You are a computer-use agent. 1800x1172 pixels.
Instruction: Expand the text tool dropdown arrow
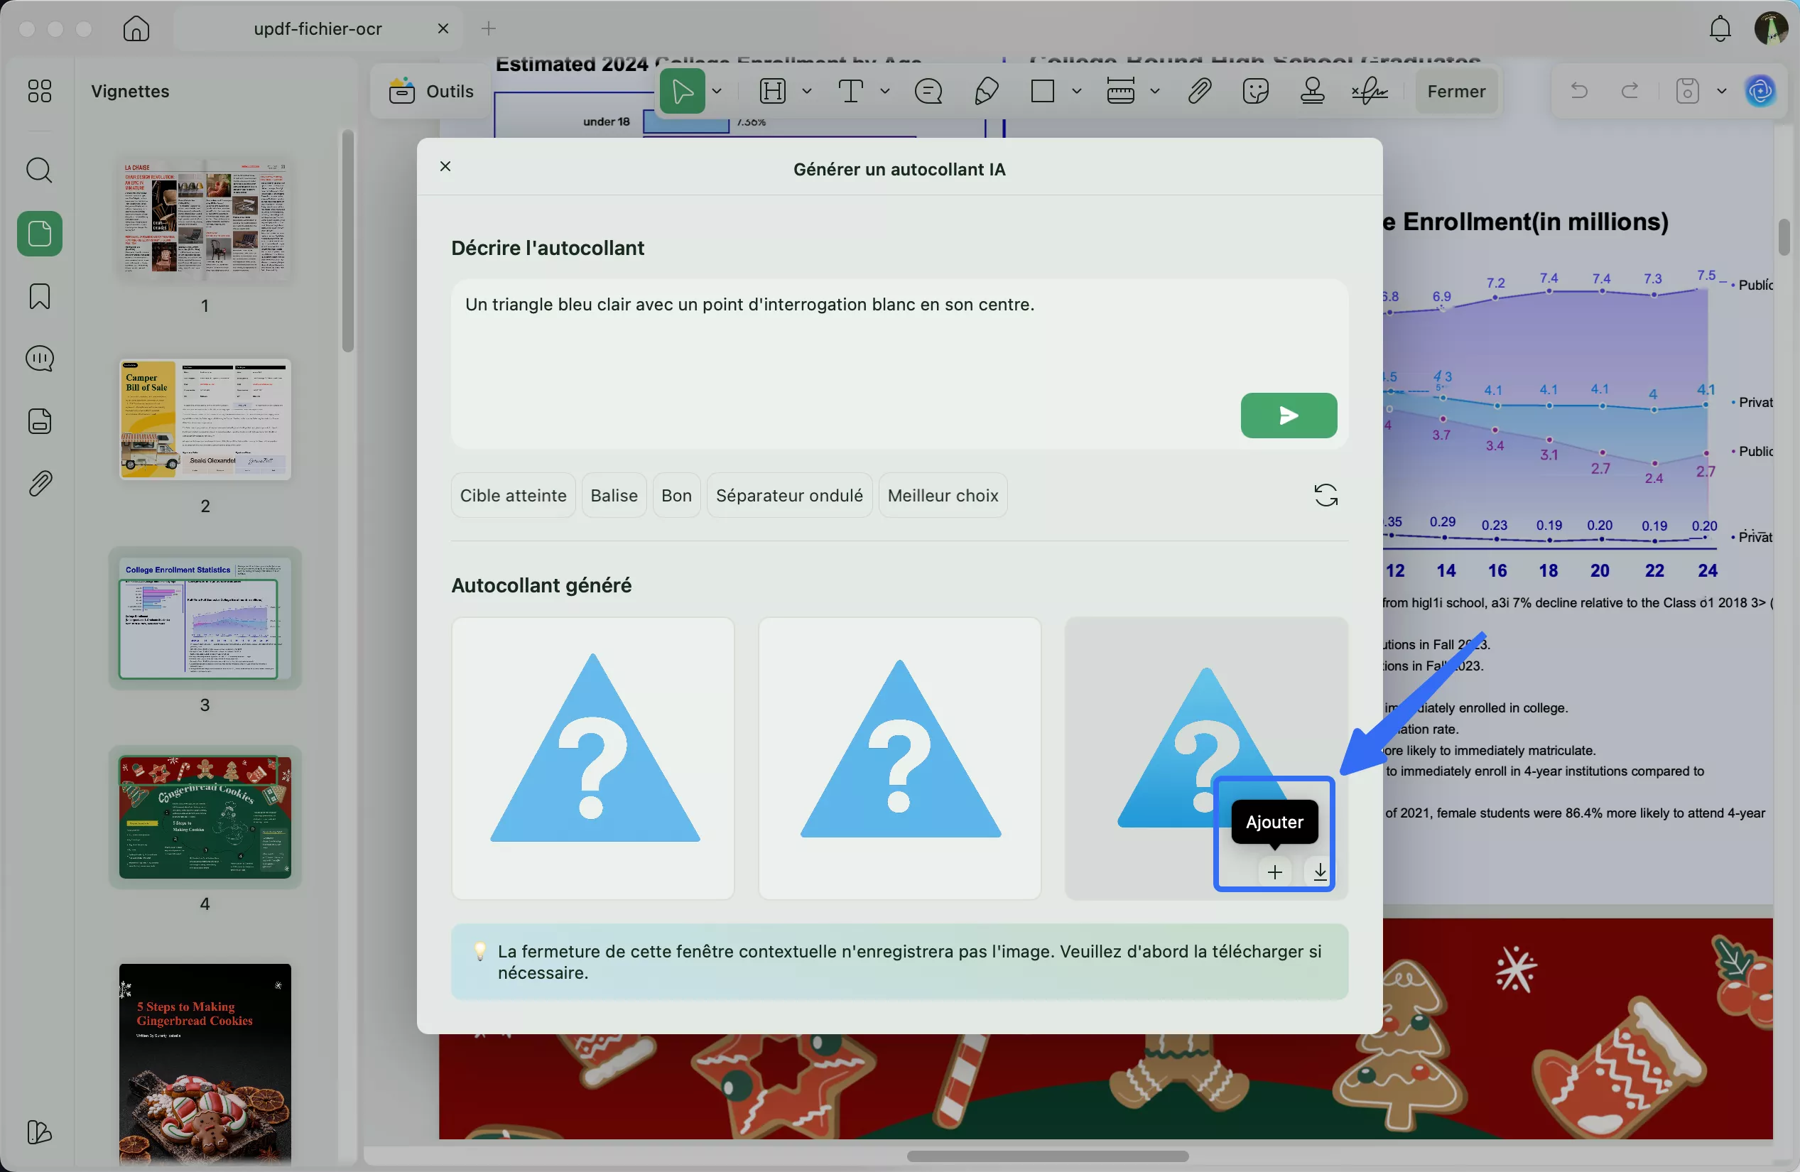click(884, 92)
